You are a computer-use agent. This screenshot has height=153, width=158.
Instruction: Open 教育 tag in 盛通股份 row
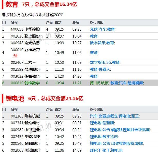tap(94, 69)
